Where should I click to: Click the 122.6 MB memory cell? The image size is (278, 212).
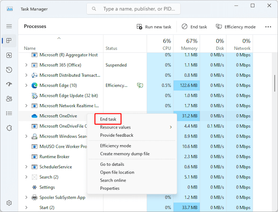click(187, 85)
